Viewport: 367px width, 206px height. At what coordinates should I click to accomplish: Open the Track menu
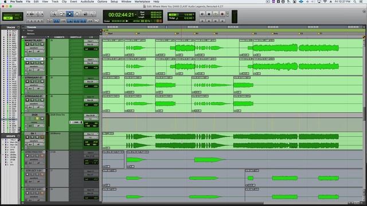(x=55, y=2)
